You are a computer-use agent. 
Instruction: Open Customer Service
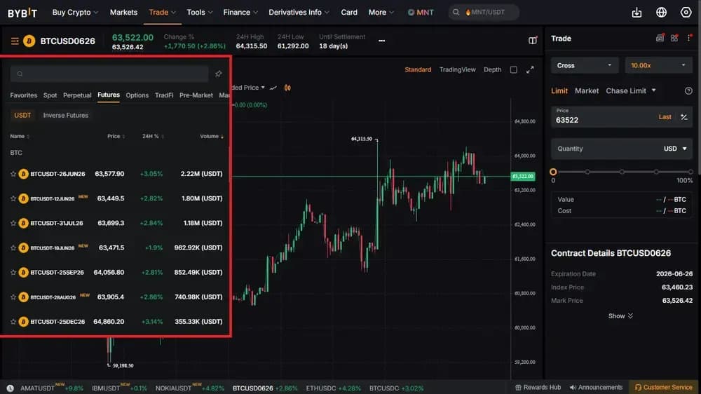point(663,387)
